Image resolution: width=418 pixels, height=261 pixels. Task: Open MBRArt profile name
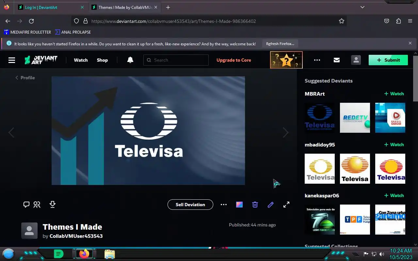(315, 94)
